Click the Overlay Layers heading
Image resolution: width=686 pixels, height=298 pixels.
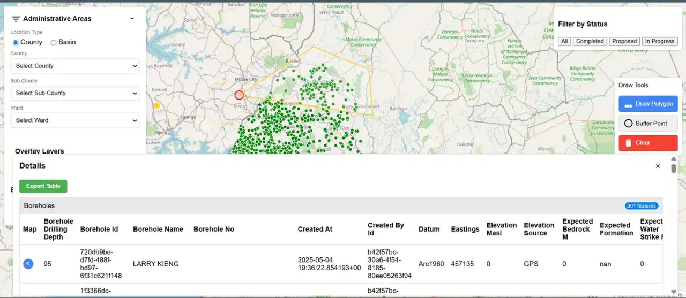click(x=40, y=151)
